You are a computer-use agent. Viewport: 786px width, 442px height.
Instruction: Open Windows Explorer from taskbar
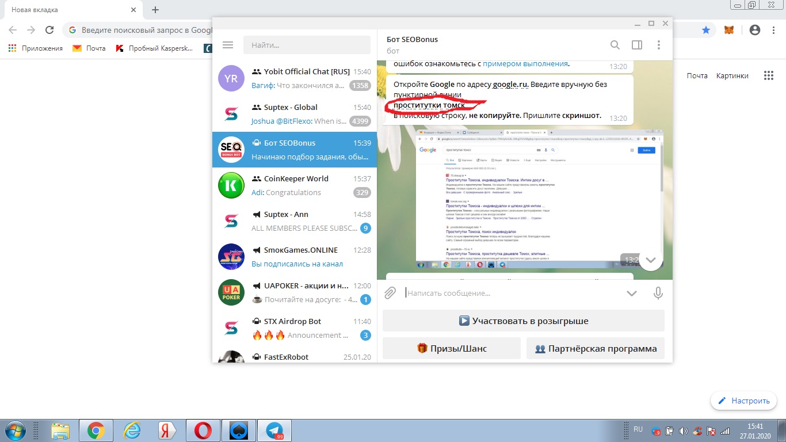click(60, 430)
